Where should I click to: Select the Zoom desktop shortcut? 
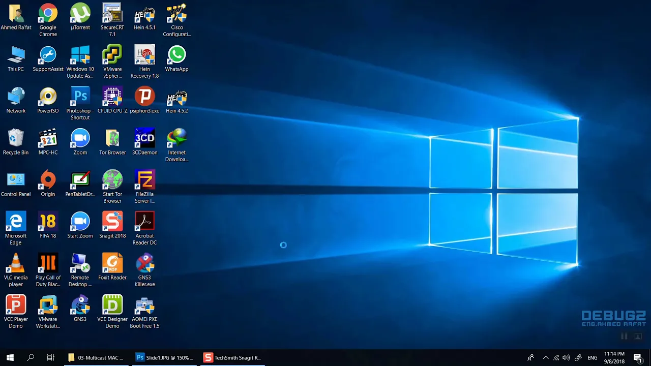coord(80,142)
